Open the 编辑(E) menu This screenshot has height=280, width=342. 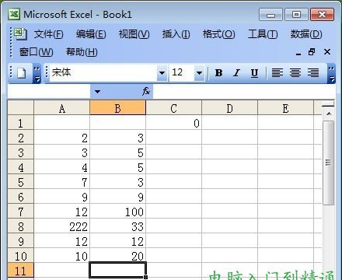[x=91, y=34]
